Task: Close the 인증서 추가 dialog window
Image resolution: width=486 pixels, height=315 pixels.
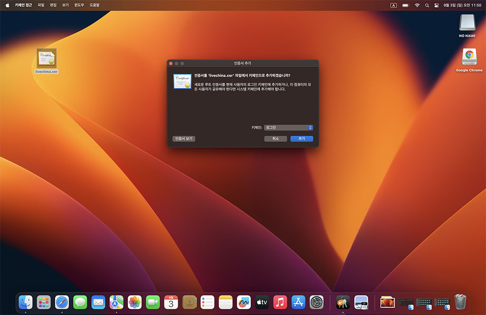Action: click(x=171, y=63)
